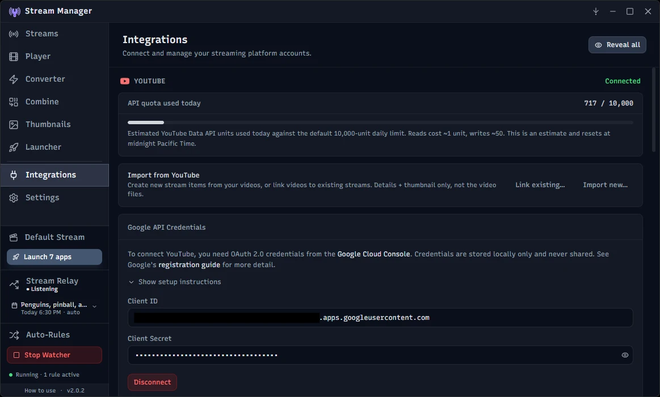This screenshot has width=660, height=397.
Task: Click the Thumbnails image icon
Action: point(14,124)
